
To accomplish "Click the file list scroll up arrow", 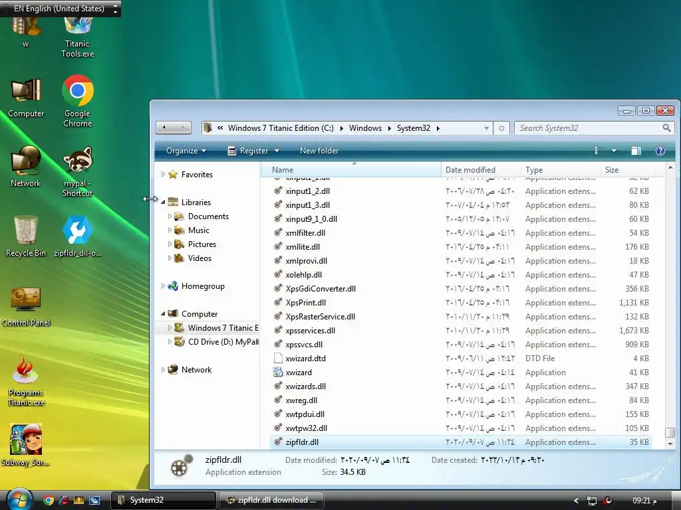I will point(670,167).
